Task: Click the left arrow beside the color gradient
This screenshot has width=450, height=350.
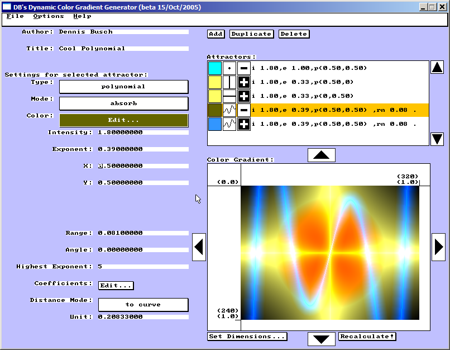Action: coord(199,247)
